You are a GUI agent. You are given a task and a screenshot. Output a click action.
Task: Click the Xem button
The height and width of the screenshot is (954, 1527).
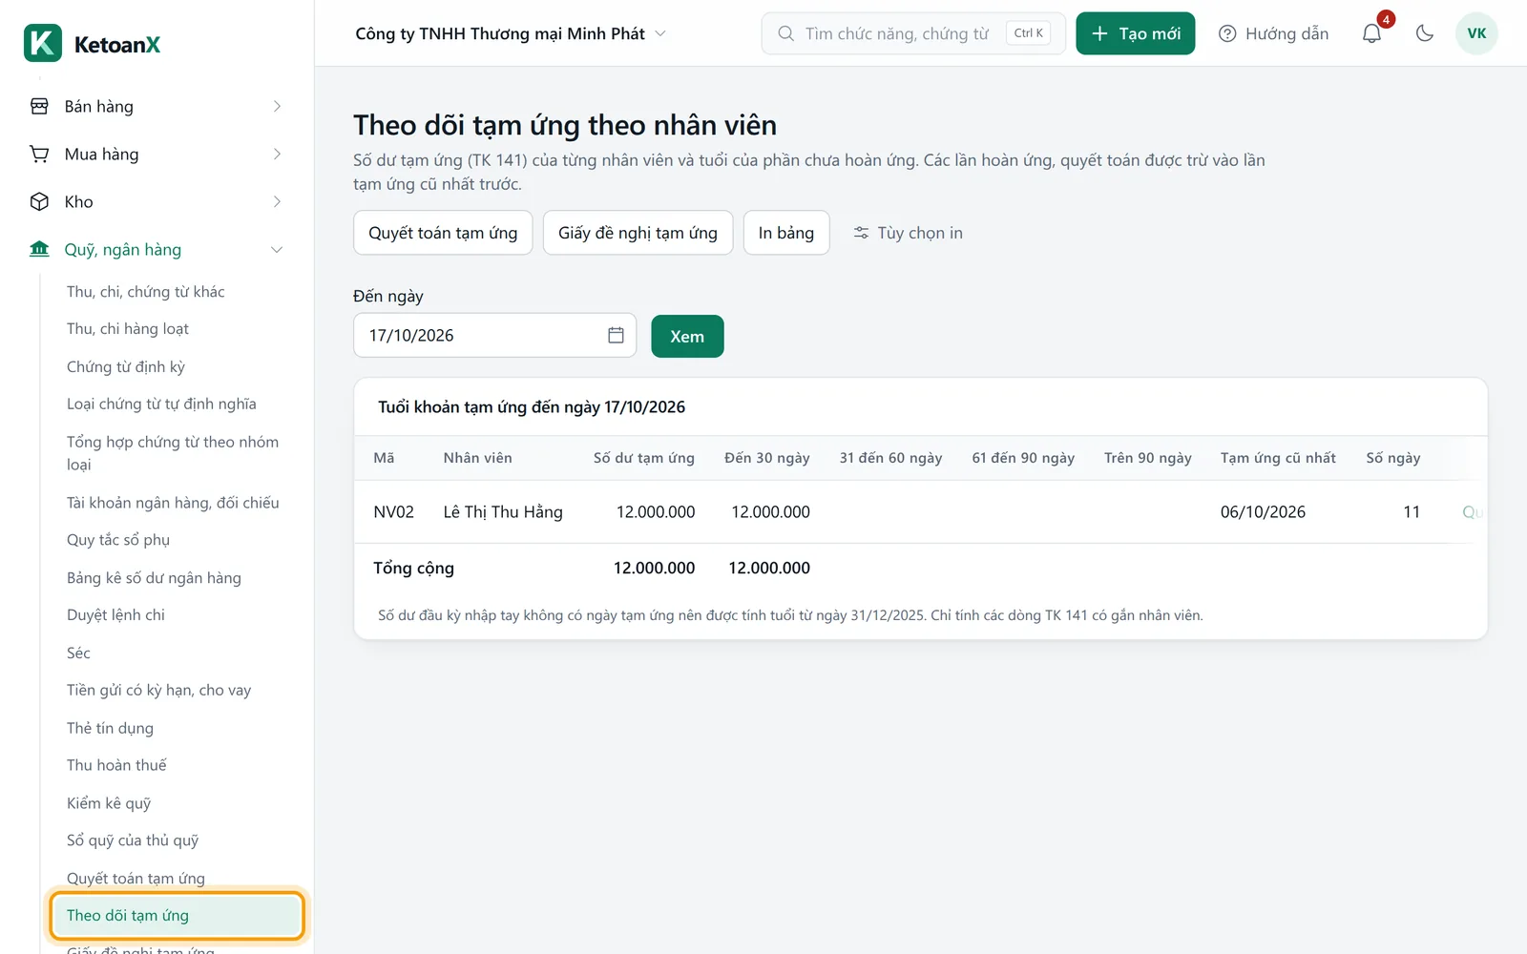[687, 336]
